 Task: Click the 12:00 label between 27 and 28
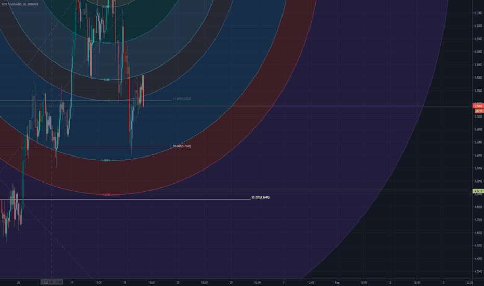coord(98,282)
